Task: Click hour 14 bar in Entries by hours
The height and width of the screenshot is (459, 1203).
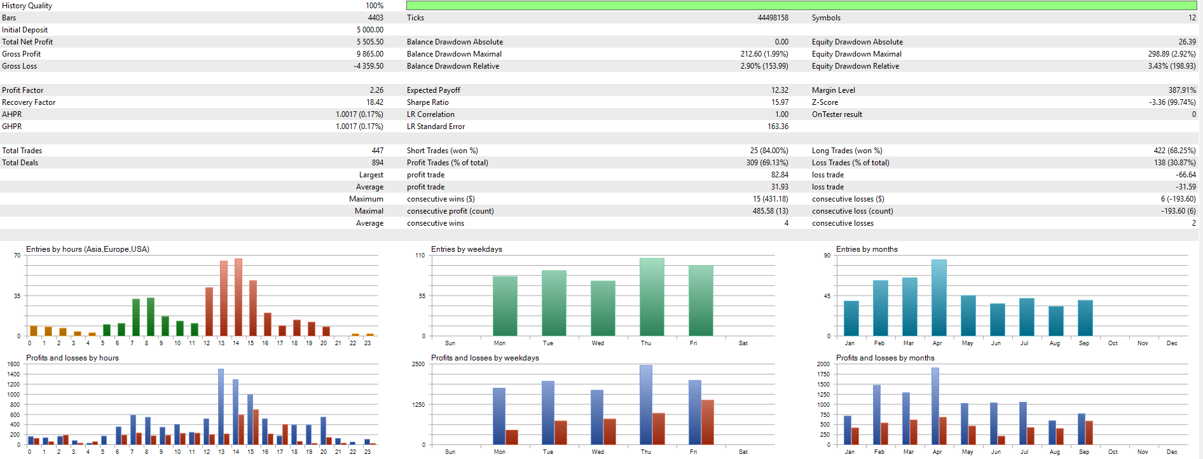Action: point(238,297)
